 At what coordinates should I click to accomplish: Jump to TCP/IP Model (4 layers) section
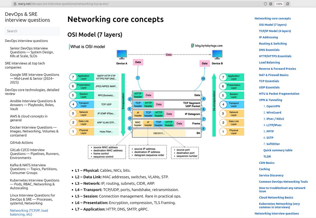coord(275,31)
